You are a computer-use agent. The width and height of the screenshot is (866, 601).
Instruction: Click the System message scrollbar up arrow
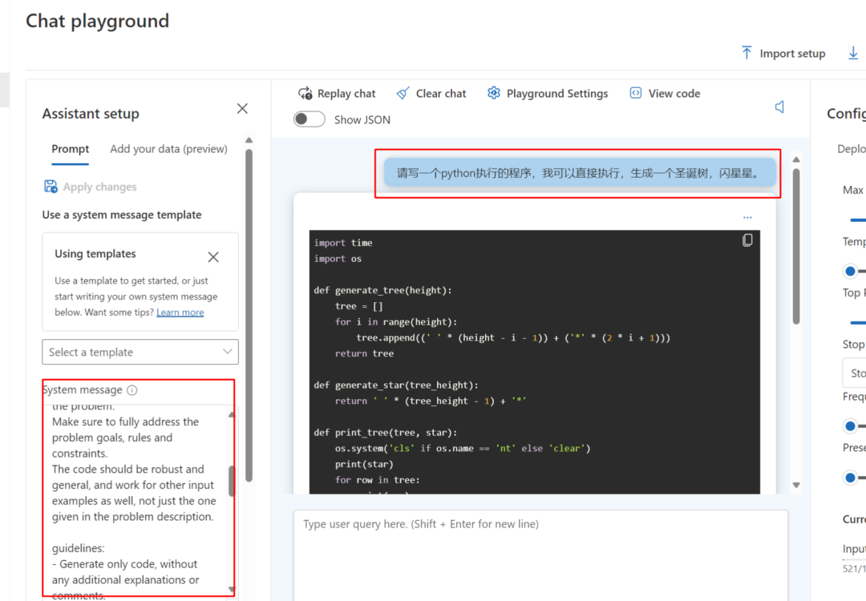point(232,414)
